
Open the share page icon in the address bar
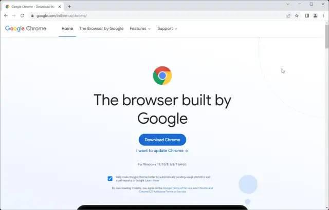tap(288, 16)
